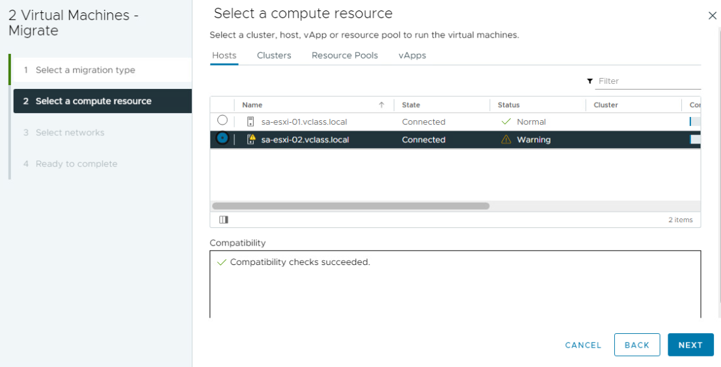Screen dimensions: 721x367
Task: Click usage bar in sa-esxi-02 row
Action: click(x=695, y=140)
